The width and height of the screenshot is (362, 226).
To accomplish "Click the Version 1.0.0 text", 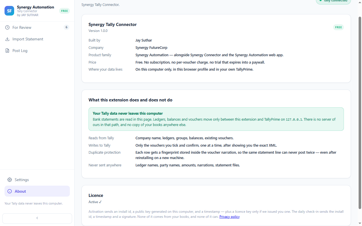I will tap(98, 31).
